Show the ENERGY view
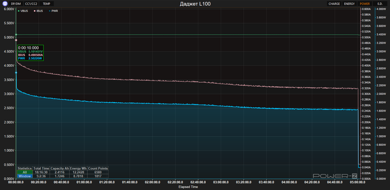The width and height of the screenshot is (390, 190). pyautogui.click(x=350, y=4)
